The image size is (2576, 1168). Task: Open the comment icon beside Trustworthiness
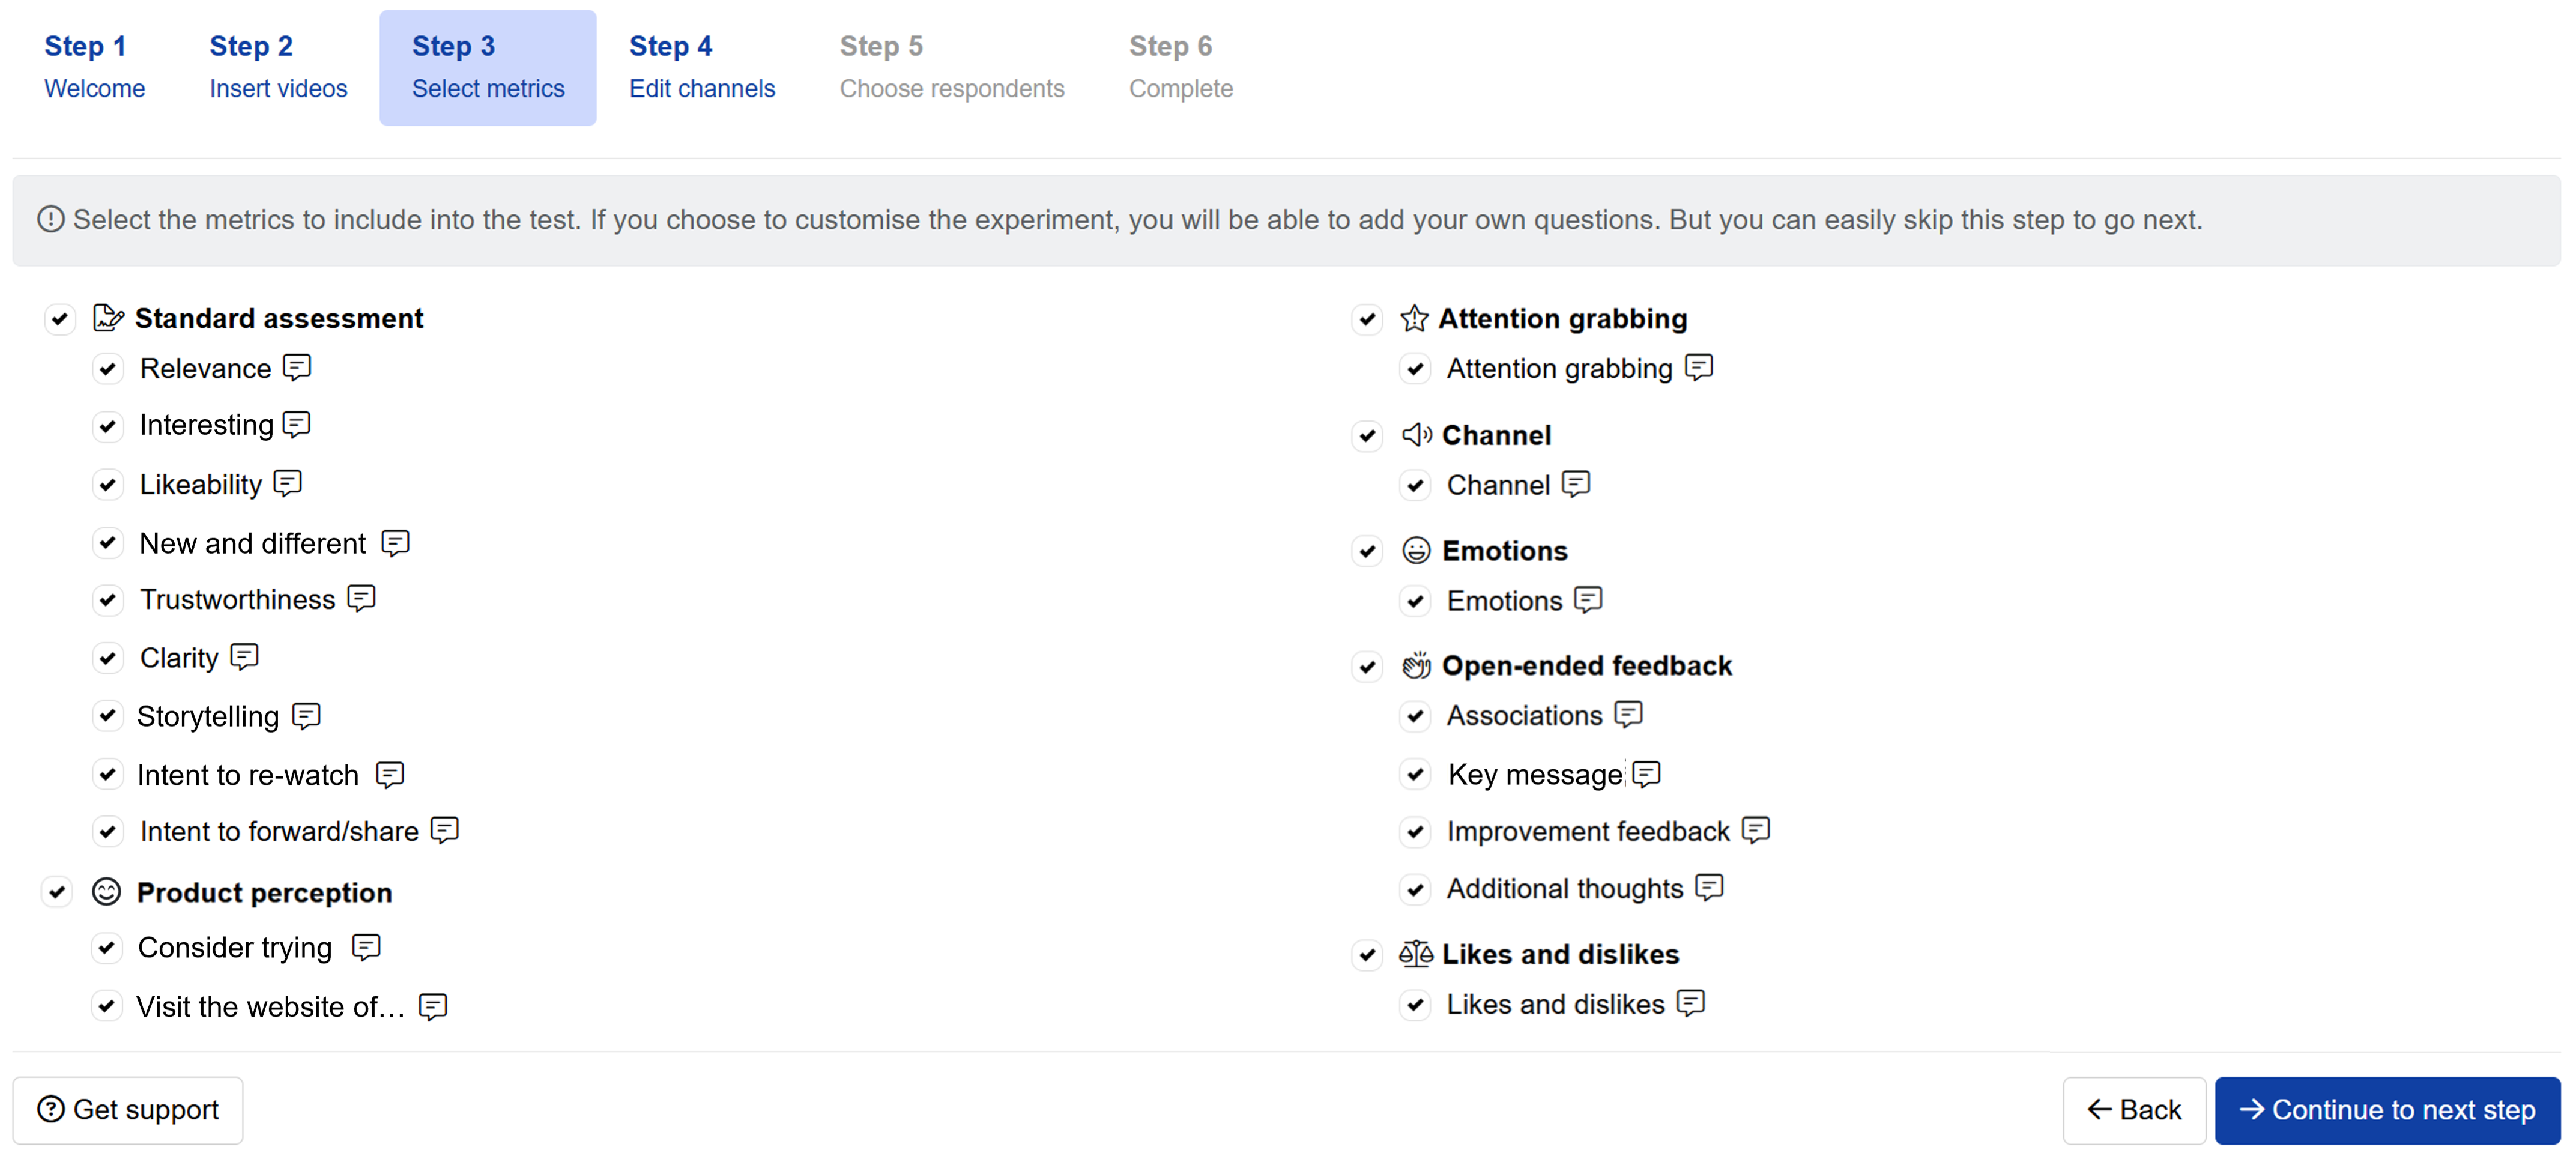point(361,598)
